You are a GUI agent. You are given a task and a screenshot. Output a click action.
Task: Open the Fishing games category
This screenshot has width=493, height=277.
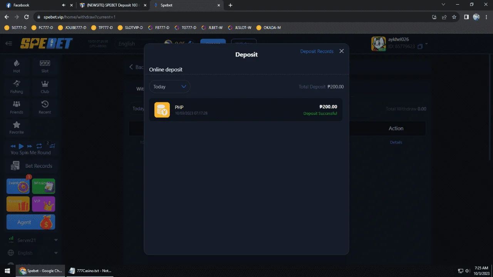click(x=17, y=87)
